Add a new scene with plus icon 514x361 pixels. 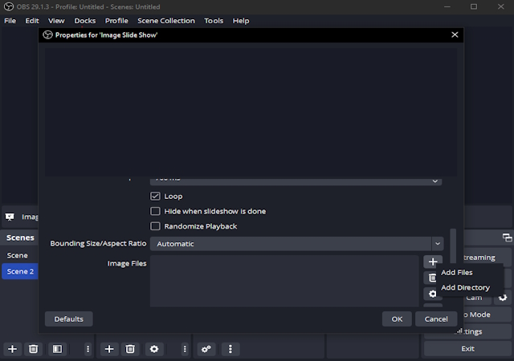12,349
